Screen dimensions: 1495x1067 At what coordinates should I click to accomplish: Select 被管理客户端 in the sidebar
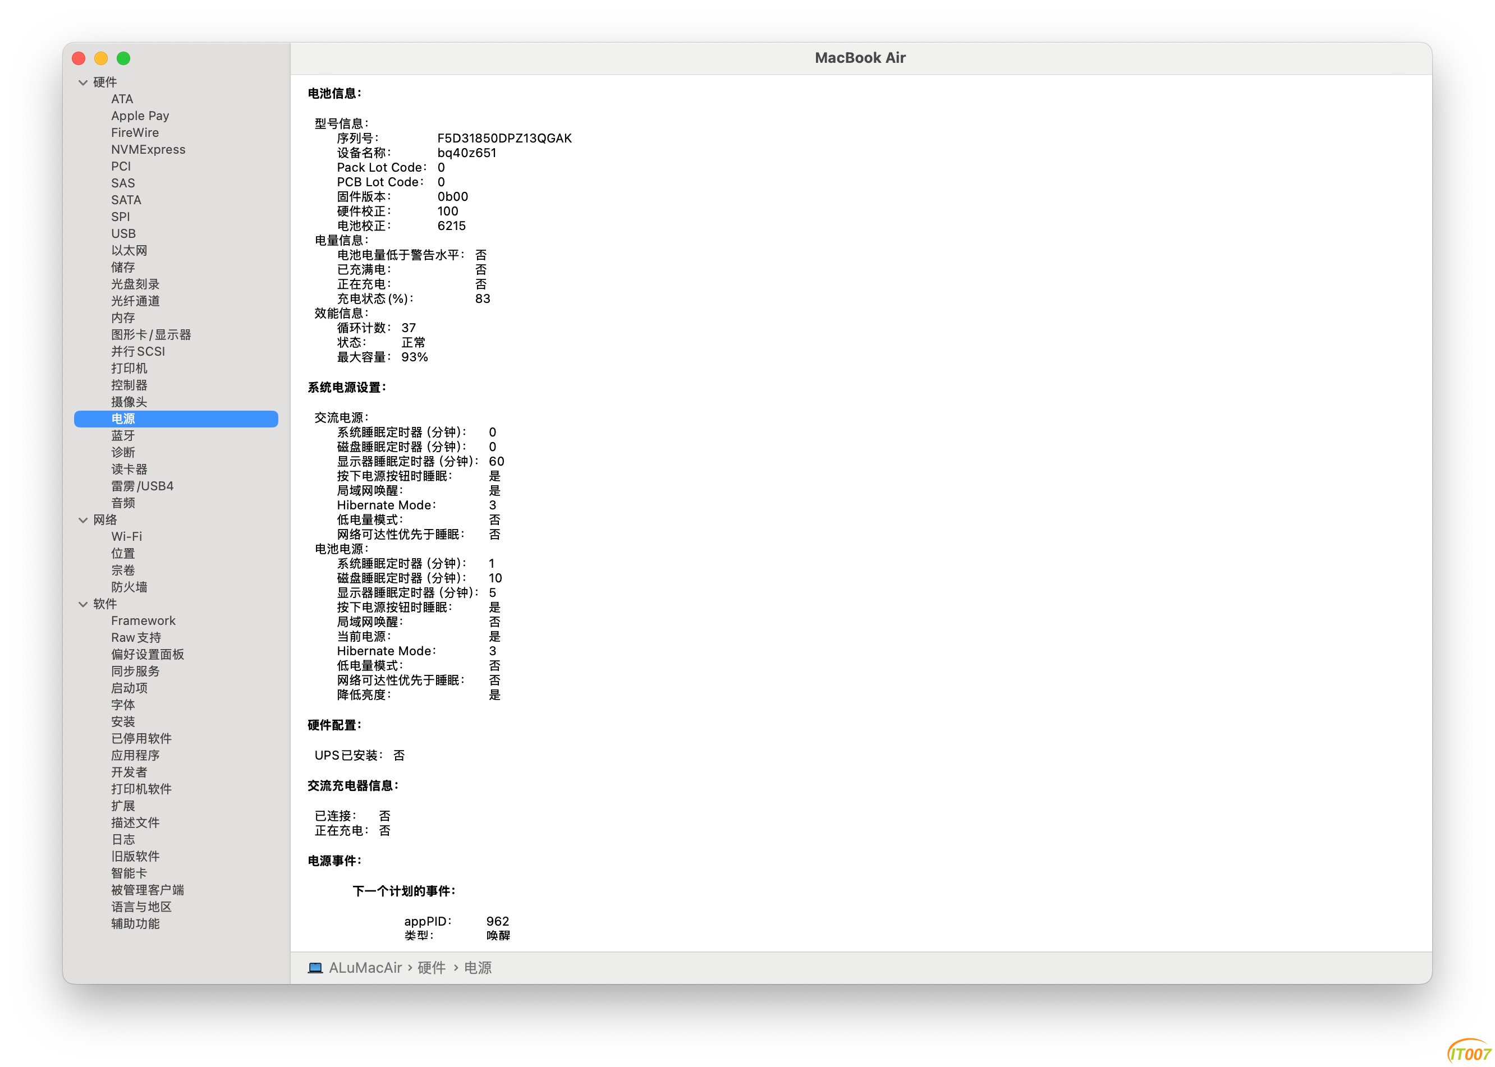tap(147, 890)
